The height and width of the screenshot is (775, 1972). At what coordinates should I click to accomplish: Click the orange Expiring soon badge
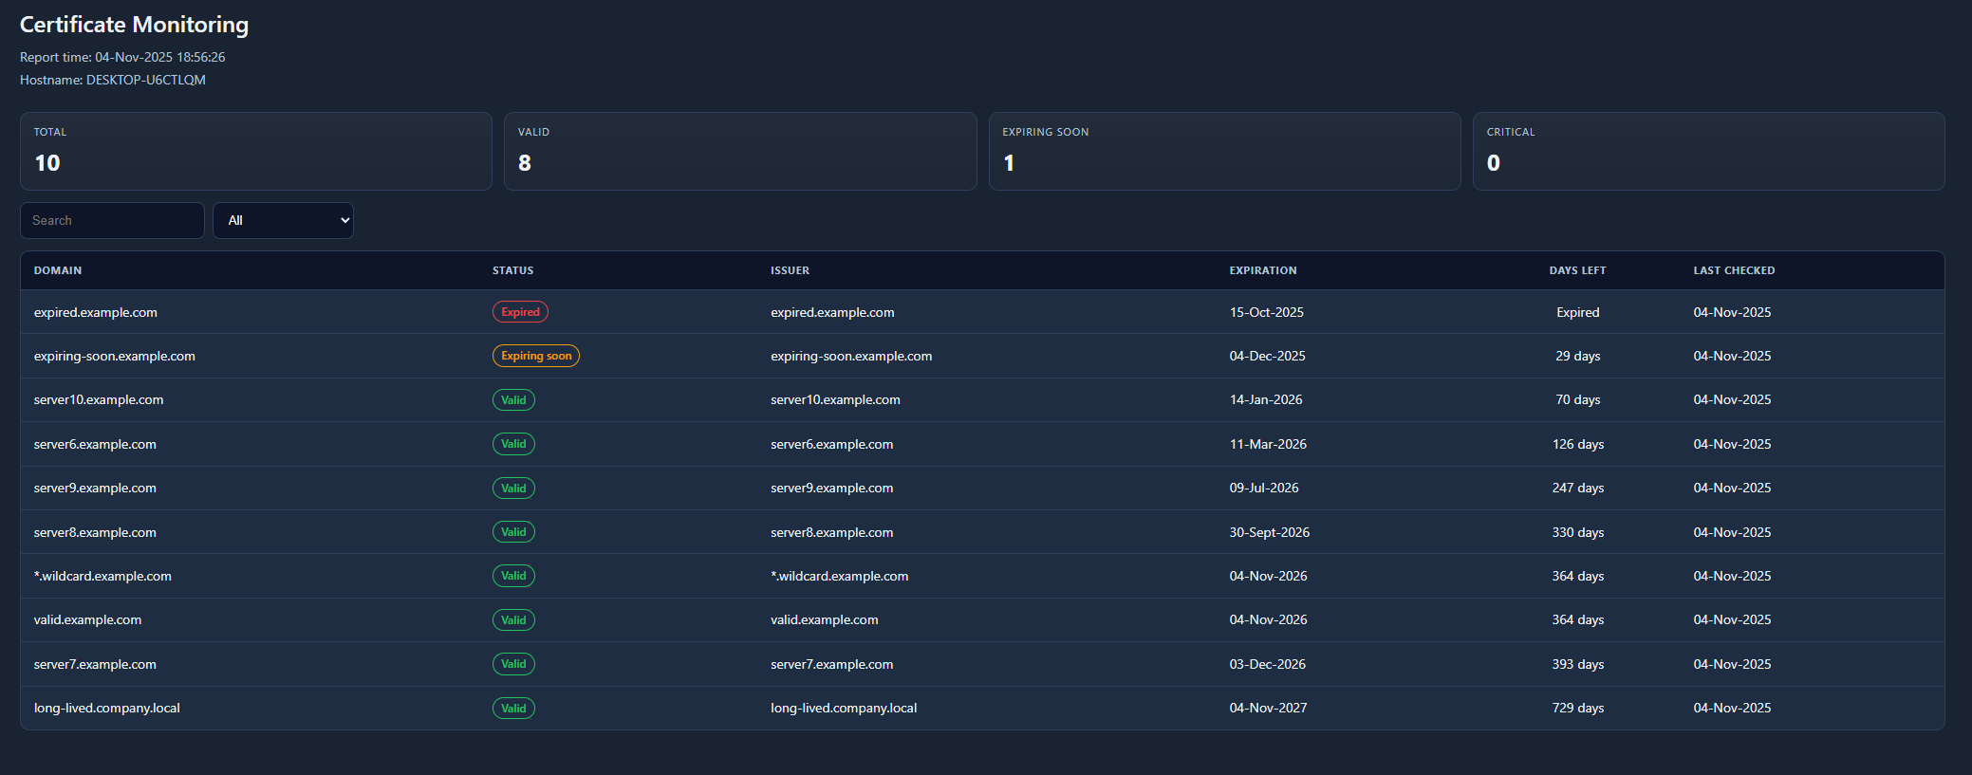click(536, 356)
